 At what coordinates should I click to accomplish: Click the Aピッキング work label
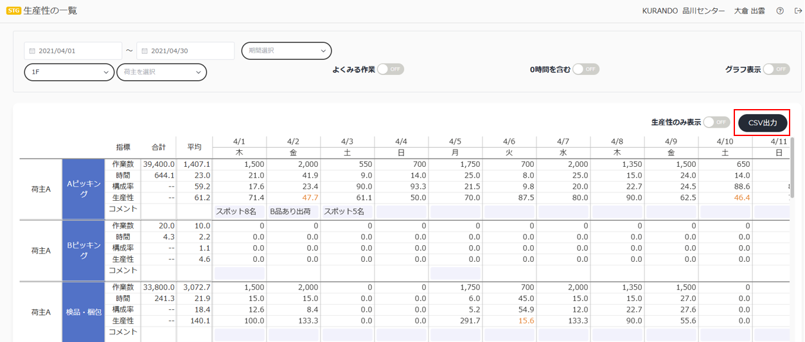click(83, 189)
